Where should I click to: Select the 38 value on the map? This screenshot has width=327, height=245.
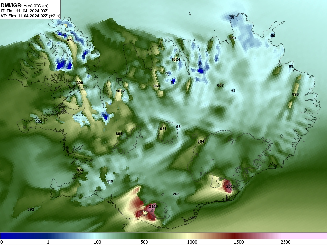click(x=232, y=17)
